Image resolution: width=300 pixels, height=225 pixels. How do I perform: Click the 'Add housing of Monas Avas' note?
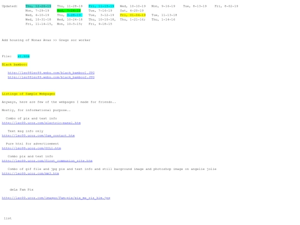coord(46,40)
